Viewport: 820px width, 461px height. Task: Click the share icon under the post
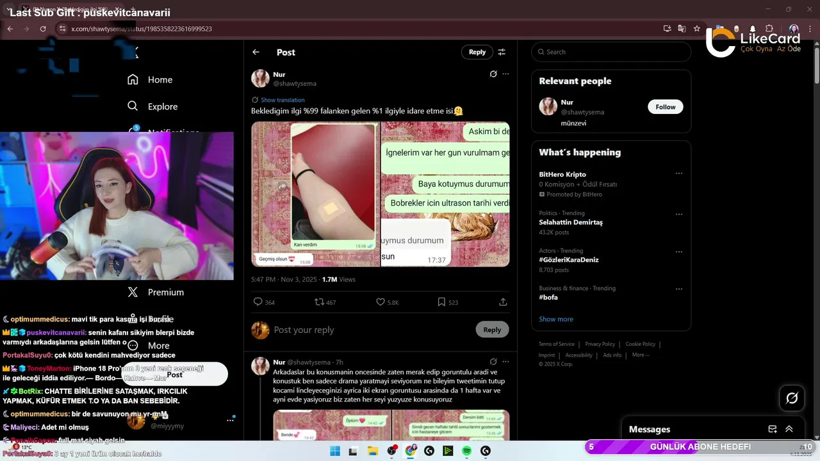point(503,302)
